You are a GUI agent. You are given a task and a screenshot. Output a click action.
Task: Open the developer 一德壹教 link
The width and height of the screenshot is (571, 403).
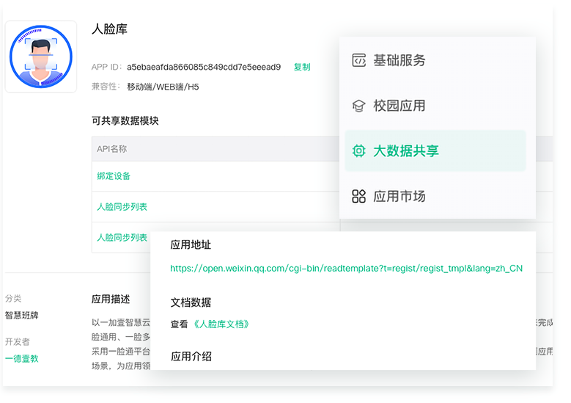(x=21, y=358)
